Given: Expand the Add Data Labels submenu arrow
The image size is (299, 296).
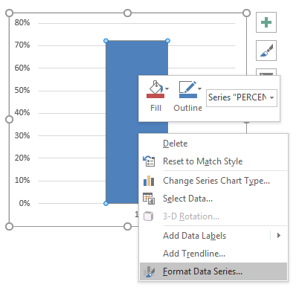Looking at the screenshot, I should (x=279, y=236).
